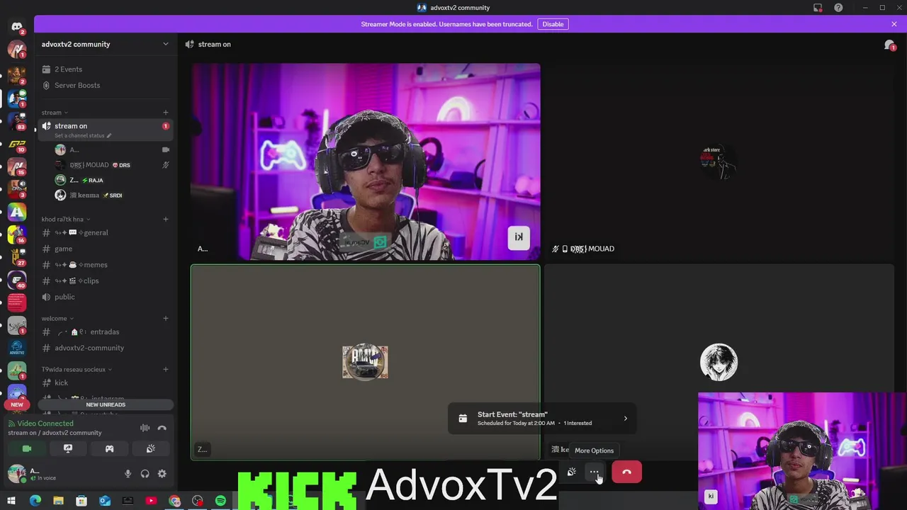Image resolution: width=907 pixels, height=510 pixels.
Task: Toggle camera in the voice panel
Action: point(27,448)
